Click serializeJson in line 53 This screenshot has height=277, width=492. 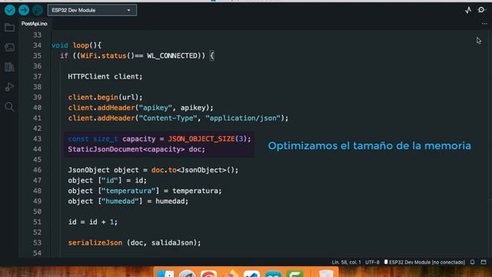95,242
